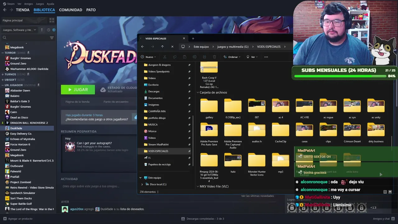This screenshot has height=224, width=398.
Task: Click the Paste icon in Explorer toolbar
Action: (x=185, y=57)
